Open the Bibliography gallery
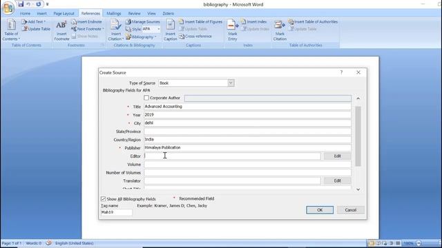Viewport: 442px width, 248px height. [x=141, y=37]
